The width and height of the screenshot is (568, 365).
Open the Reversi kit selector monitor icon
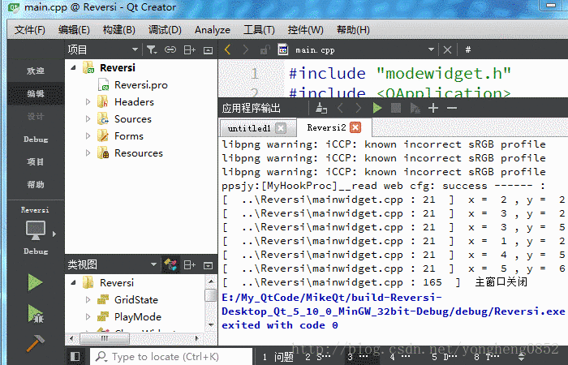(x=36, y=230)
